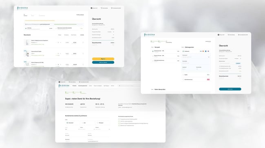Click dark round icon in cart window header
This screenshot has width=265, height=148.
(x=91, y=8)
